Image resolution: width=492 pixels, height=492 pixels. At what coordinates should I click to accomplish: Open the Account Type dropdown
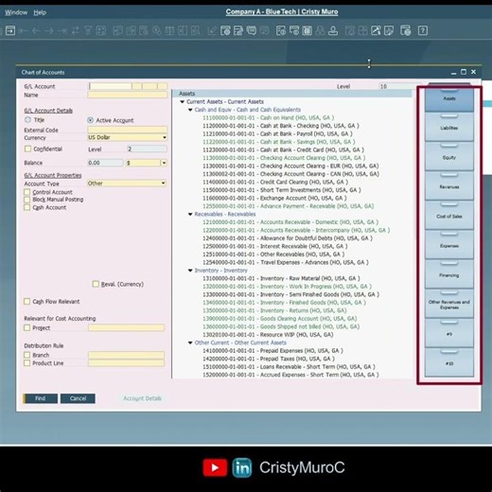164,183
